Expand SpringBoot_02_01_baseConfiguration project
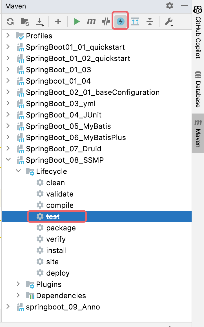The width and height of the screenshot is (204, 327). [8, 92]
